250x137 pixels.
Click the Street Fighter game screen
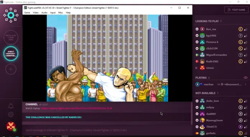point(107,58)
